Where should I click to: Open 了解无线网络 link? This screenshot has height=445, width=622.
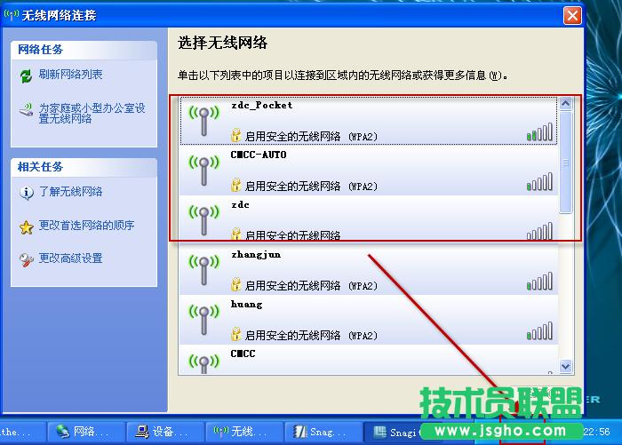click(x=70, y=192)
